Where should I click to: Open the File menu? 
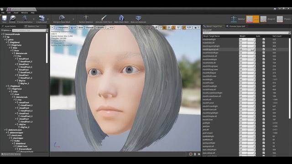(x=3, y=13)
